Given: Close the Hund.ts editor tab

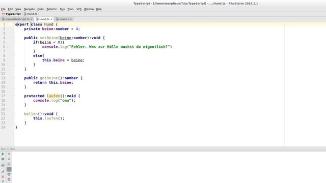Looking at the screenshot, I should pyautogui.click(x=51, y=19).
